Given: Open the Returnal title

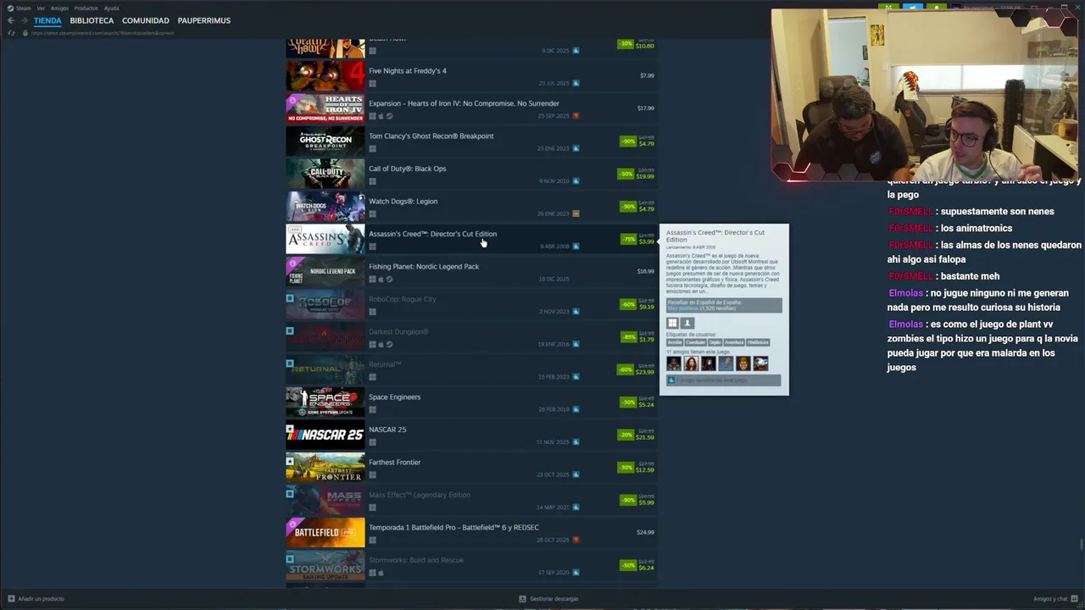Looking at the screenshot, I should tap(385, 364).
